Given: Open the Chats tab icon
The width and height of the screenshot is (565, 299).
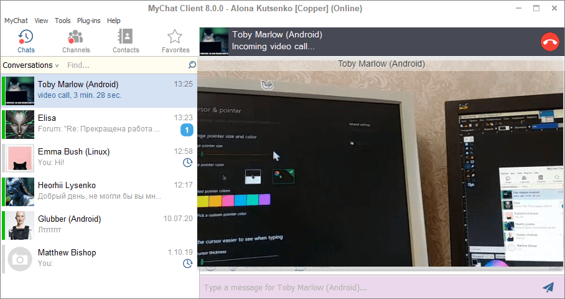Looking at the screenshot, I should [x=26, y=37].
